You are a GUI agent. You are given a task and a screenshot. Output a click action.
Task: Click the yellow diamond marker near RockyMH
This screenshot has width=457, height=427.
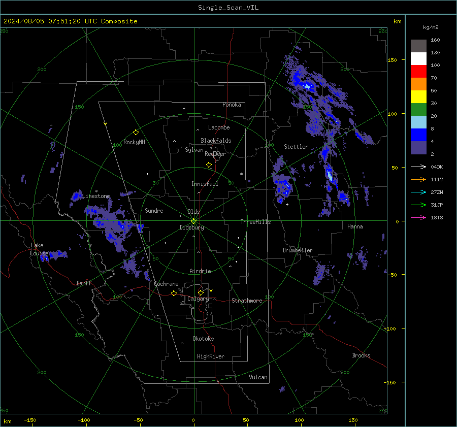[136, 133]
